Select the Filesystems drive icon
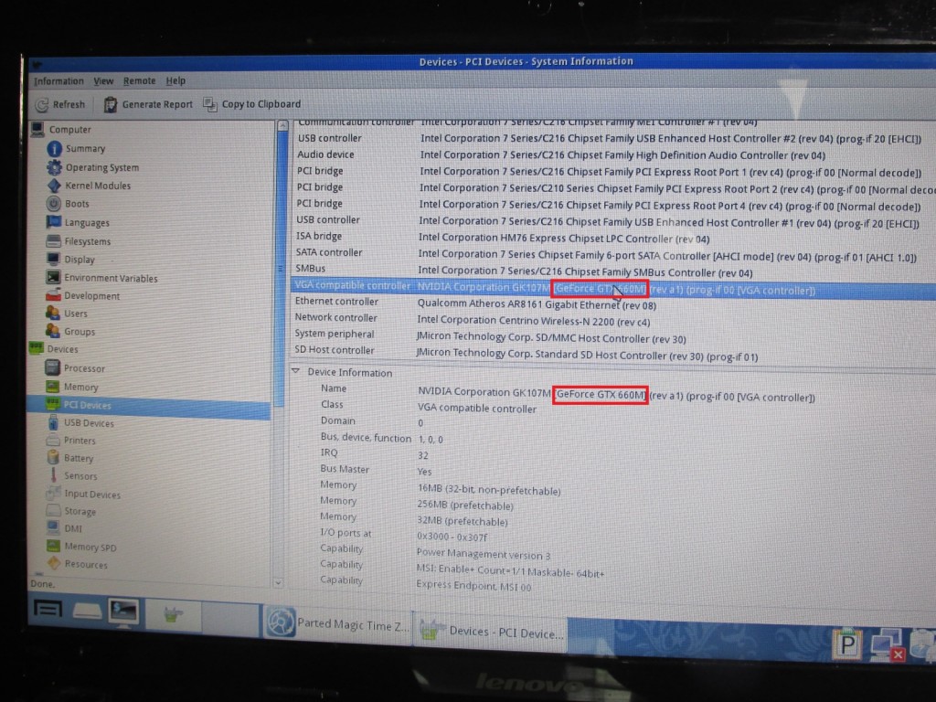Screen dimensions: 936x702 pos(54,241)
